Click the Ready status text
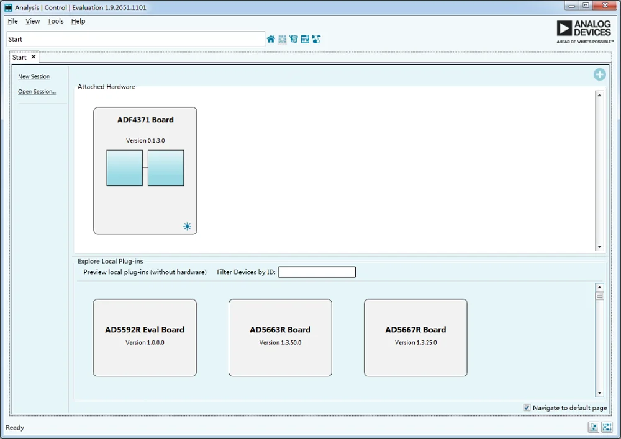This screenshot has width=621, height=439. [15, 428]
